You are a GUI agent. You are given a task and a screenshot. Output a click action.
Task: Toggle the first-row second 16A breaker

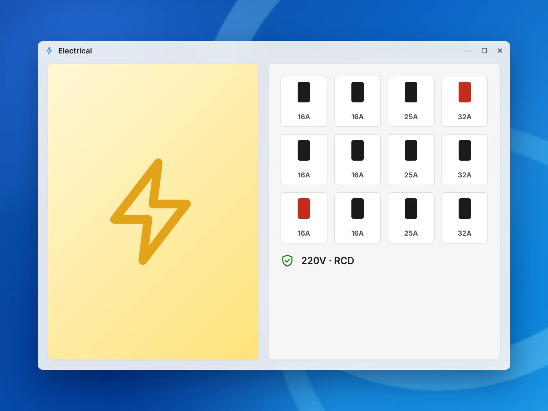(x=358, y=101)
